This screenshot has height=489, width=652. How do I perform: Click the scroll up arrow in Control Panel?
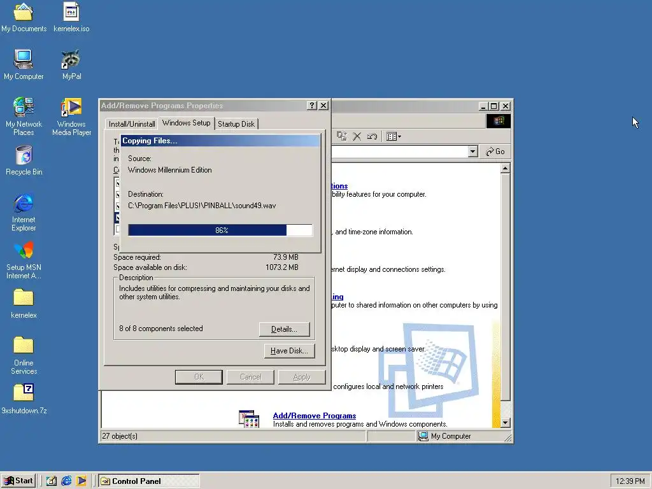(505, 168)
